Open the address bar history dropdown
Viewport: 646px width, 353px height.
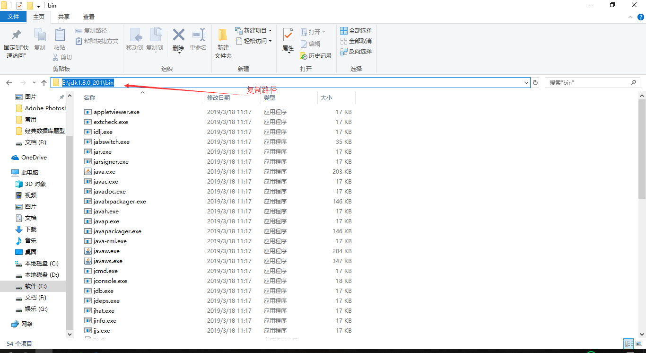(526, 83)
